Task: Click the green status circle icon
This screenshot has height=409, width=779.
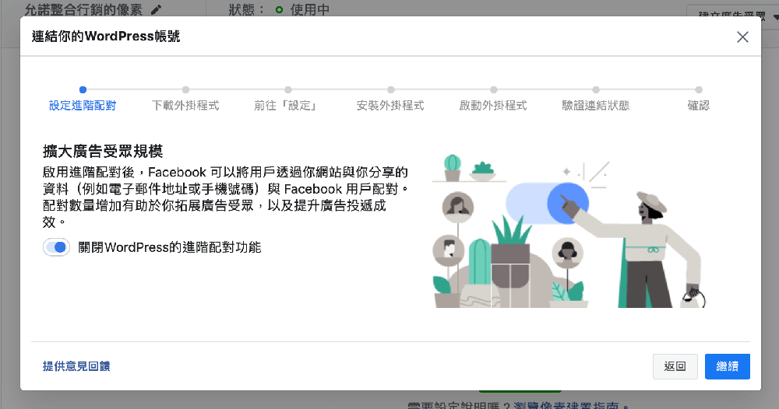Action: point(279,10)
